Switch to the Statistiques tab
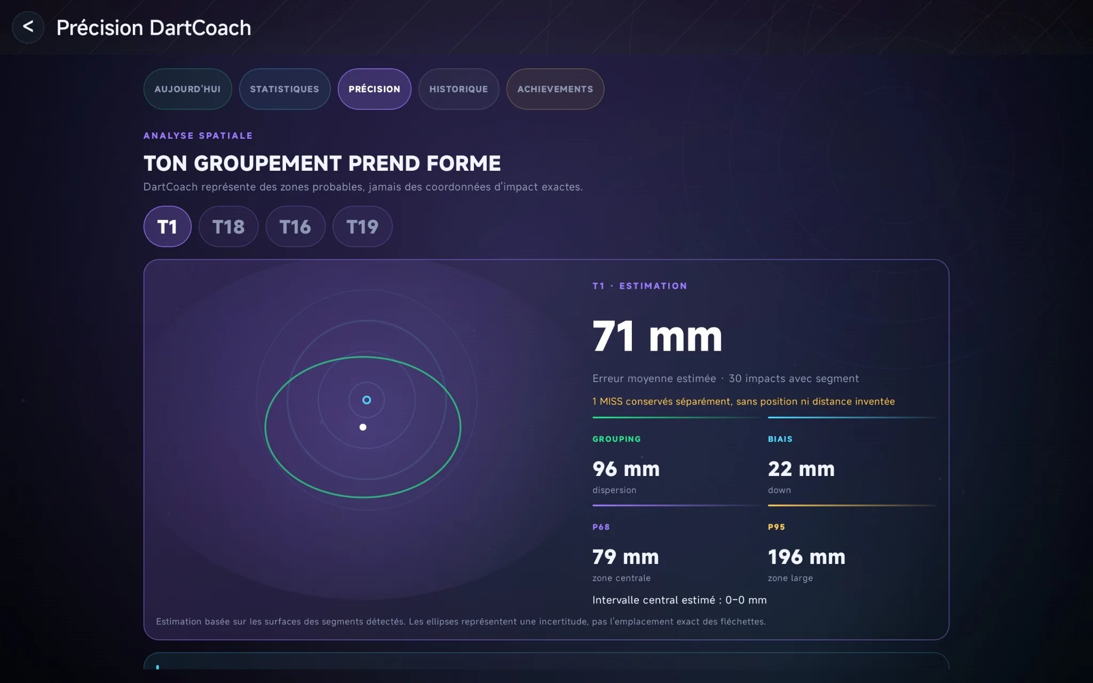 pyautogui.click(x=284, y=89)
